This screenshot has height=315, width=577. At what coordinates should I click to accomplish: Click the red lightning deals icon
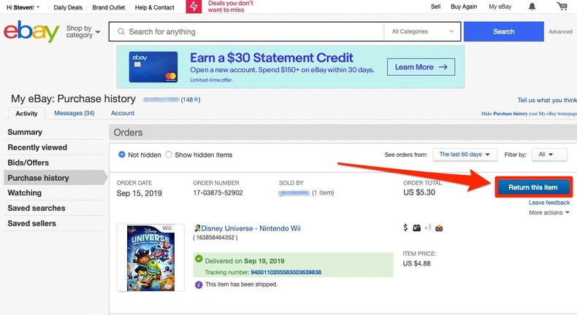pos(194,7)
